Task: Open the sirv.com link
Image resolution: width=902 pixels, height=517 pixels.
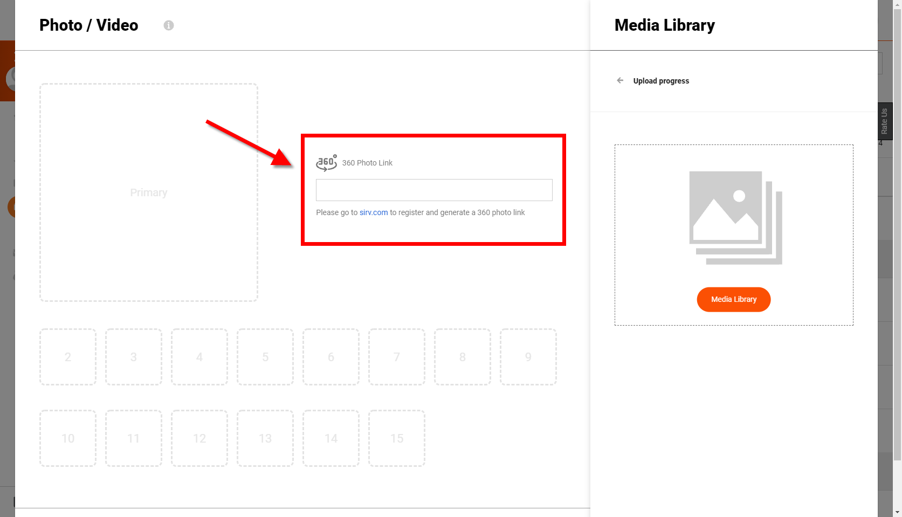Action: coord(374,212)
